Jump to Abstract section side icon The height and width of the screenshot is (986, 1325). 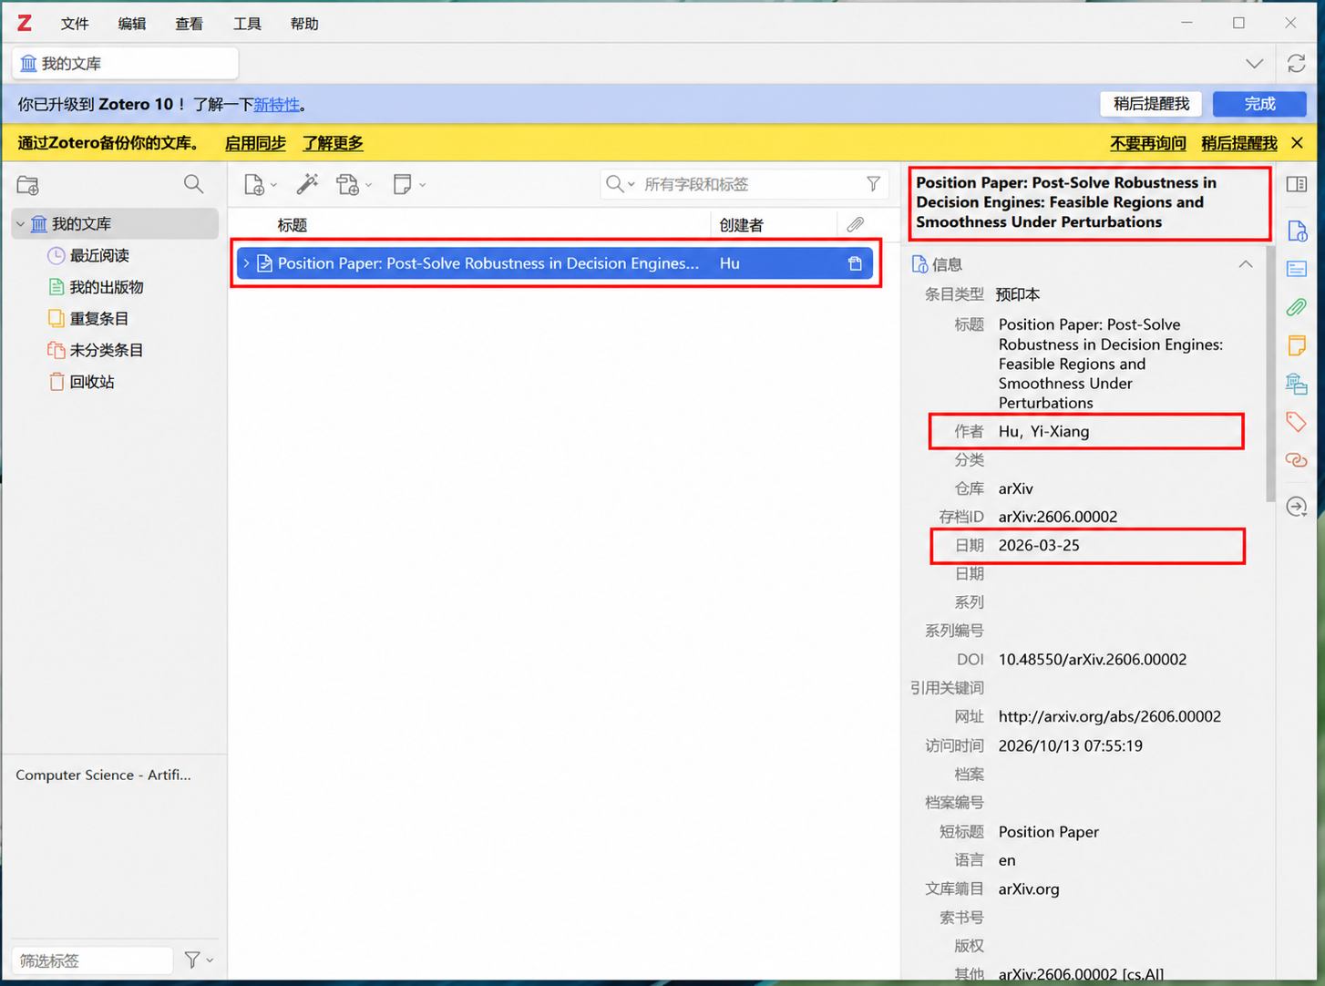1297,269
